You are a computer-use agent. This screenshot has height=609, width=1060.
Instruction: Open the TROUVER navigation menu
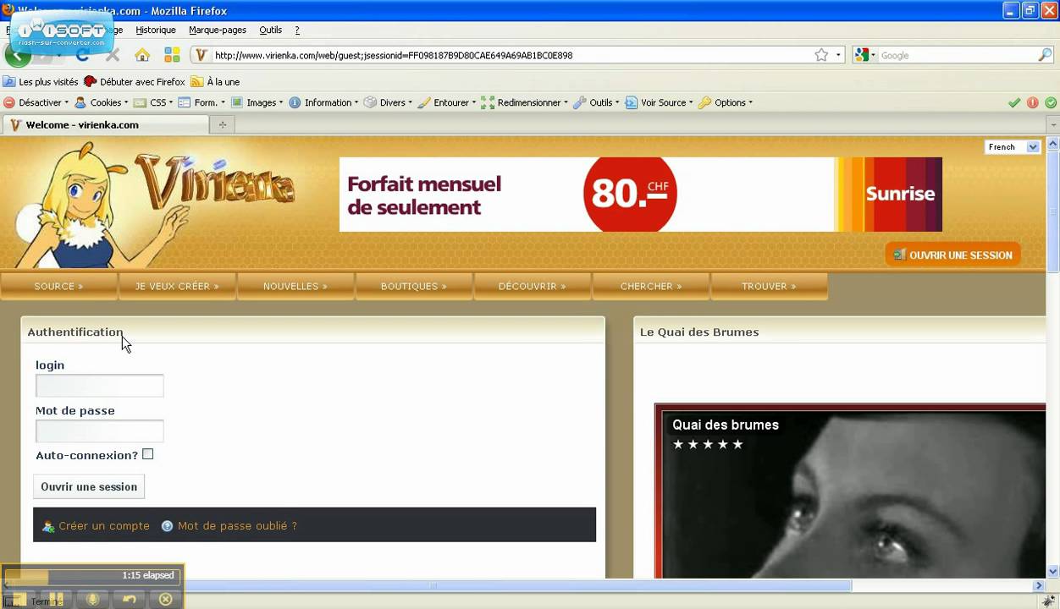pos(769,286)
